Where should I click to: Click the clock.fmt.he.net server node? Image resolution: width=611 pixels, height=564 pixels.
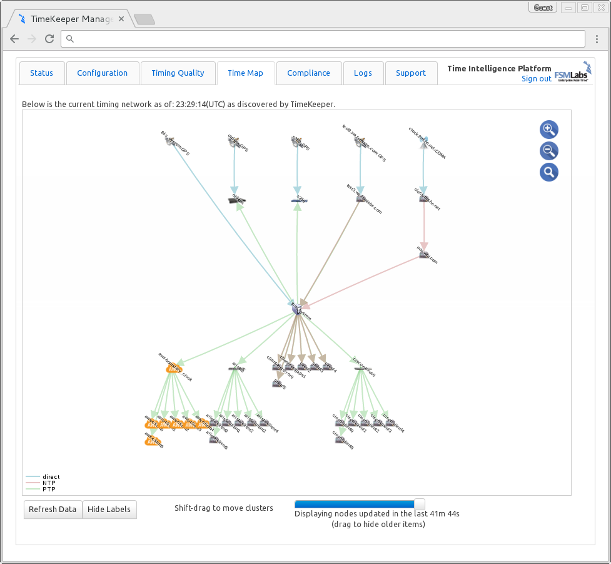click(424, 199)
